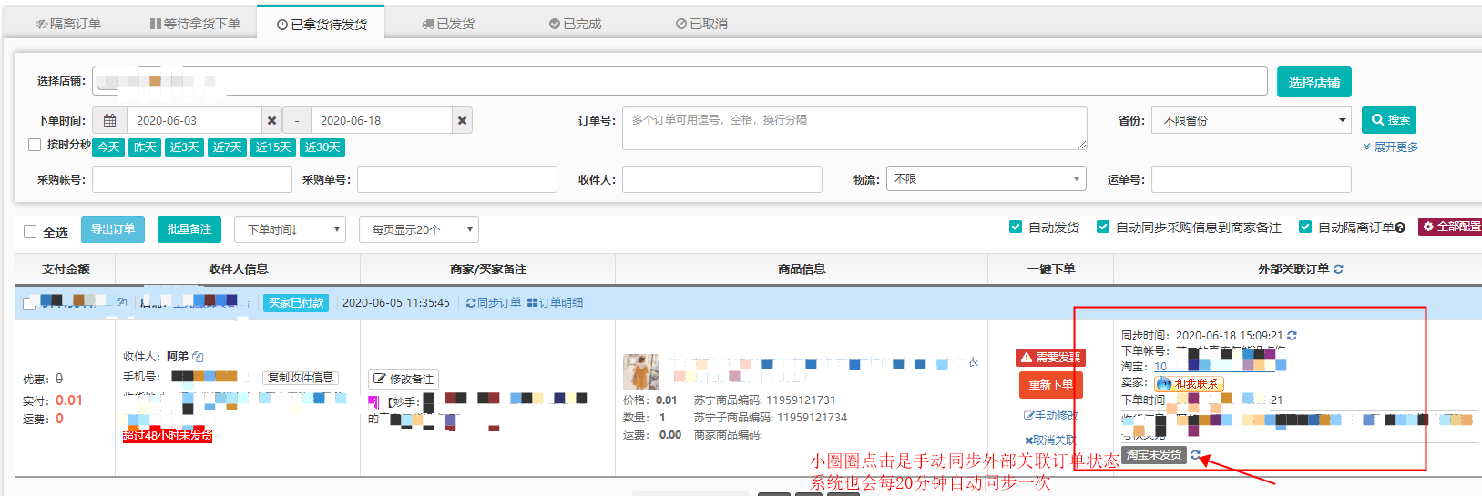Clear the 2020-06-18 end date with the X
1482x496 pixels.
click(462, 120)
